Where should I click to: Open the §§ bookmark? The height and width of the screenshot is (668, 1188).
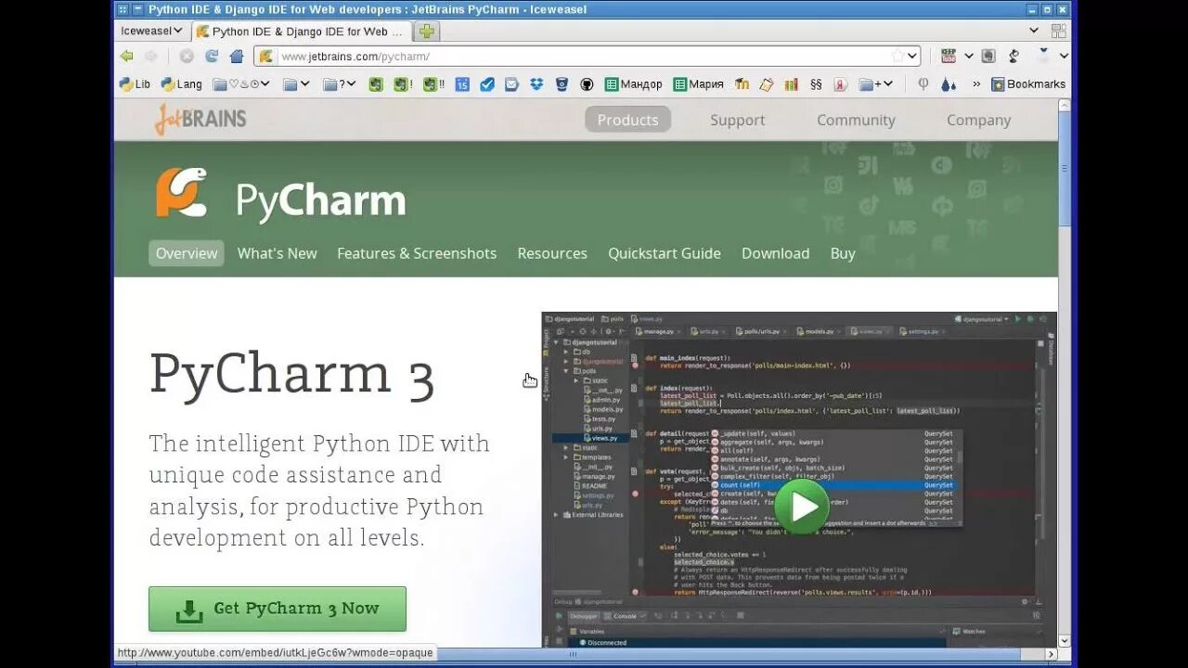[816, 83]
